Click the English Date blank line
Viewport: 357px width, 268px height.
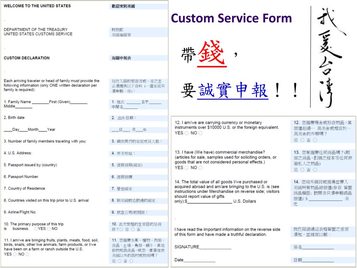(199, 260)
